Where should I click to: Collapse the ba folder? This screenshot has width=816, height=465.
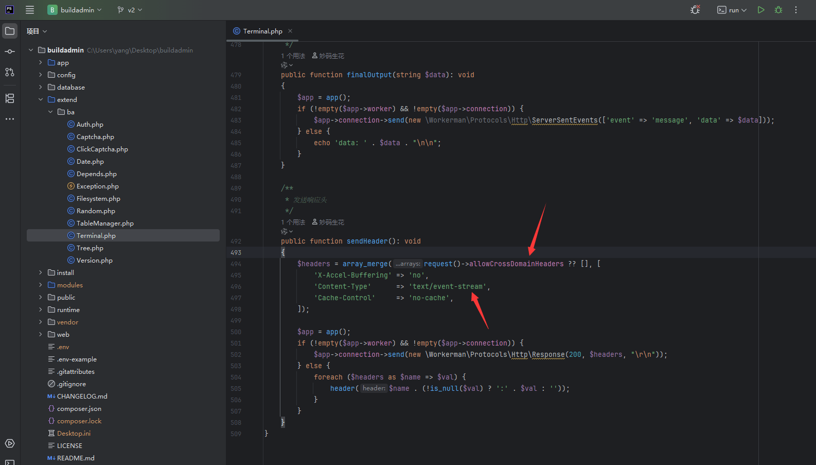click(50, 112)
